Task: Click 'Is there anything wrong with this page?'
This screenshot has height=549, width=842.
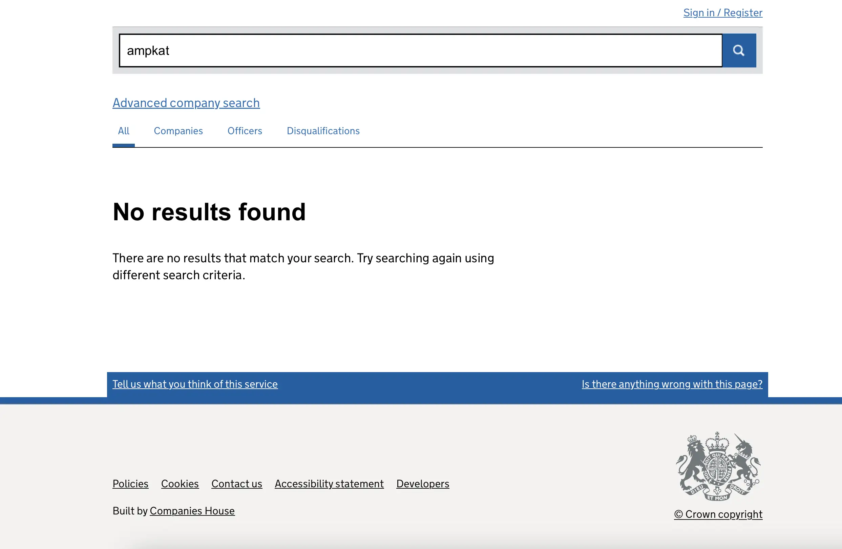Action: [x=672, y=384]
